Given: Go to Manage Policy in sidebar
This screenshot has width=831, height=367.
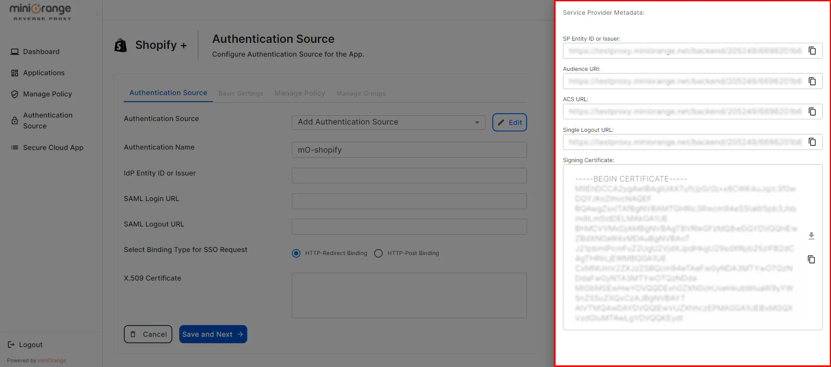Looking at the screenshot, I should (47, 94).
